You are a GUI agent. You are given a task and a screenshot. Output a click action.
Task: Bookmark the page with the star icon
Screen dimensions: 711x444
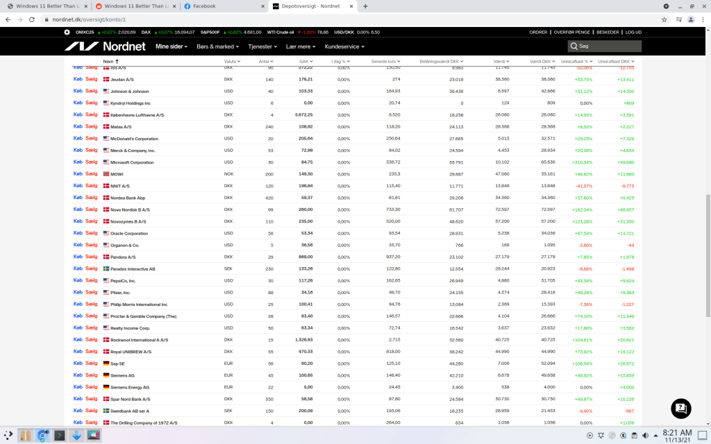(664, 19)
